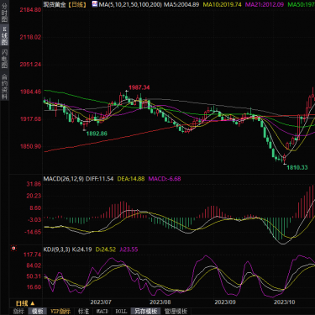Click the 2023/09 date marker

click(225, 302)
